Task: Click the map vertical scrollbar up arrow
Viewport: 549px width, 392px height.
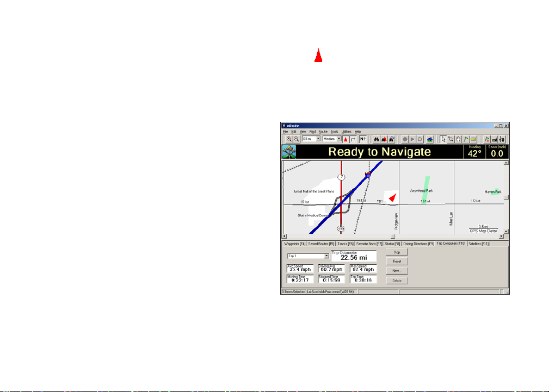Action: pos(506,163)
